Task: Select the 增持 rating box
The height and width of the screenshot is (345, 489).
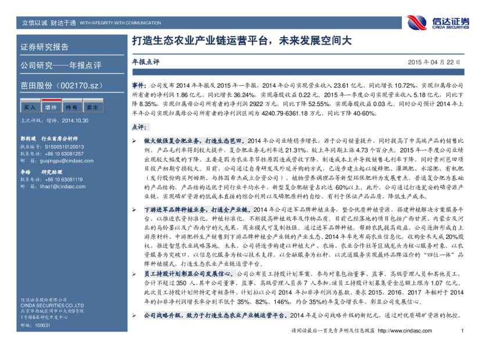Action: pos(51,107)
